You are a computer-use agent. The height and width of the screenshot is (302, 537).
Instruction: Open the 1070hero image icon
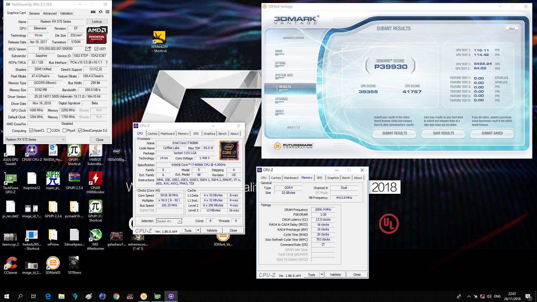tap(74, 266)
